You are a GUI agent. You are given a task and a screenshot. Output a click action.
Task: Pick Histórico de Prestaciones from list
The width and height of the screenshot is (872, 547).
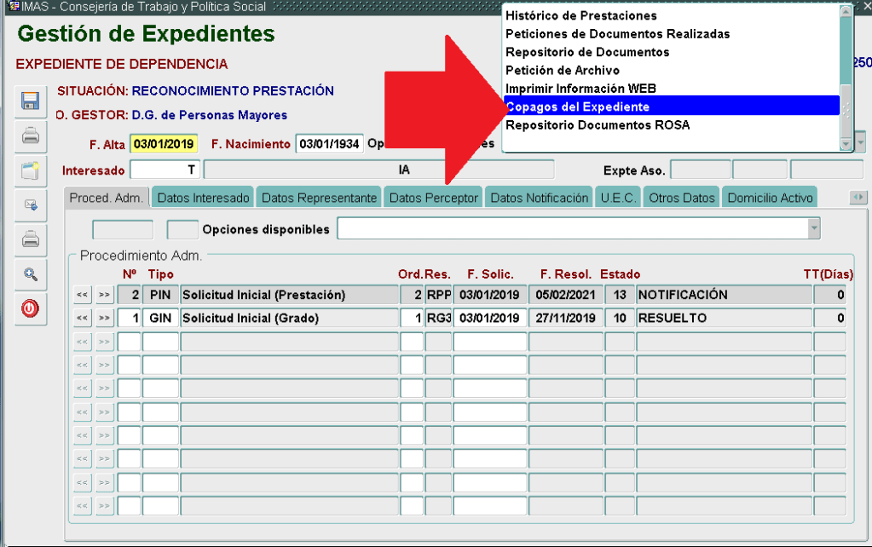pyautogui.click(x=580, y=15)
